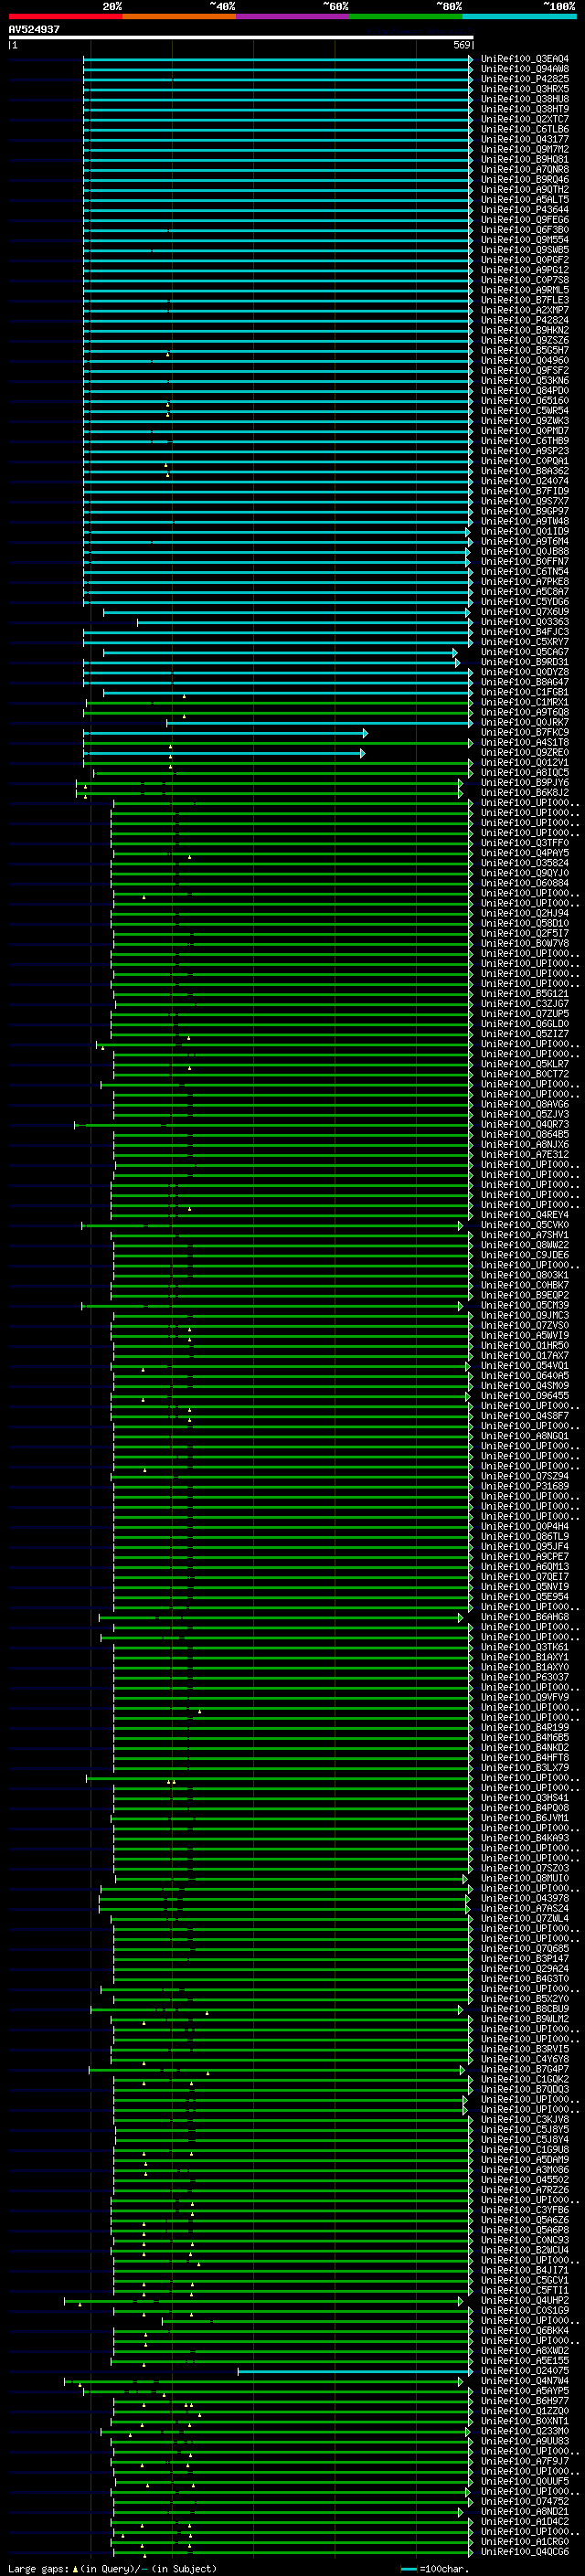
Task: Select label UniRef100_Q4QCG6
Action: coord(524,2553)
